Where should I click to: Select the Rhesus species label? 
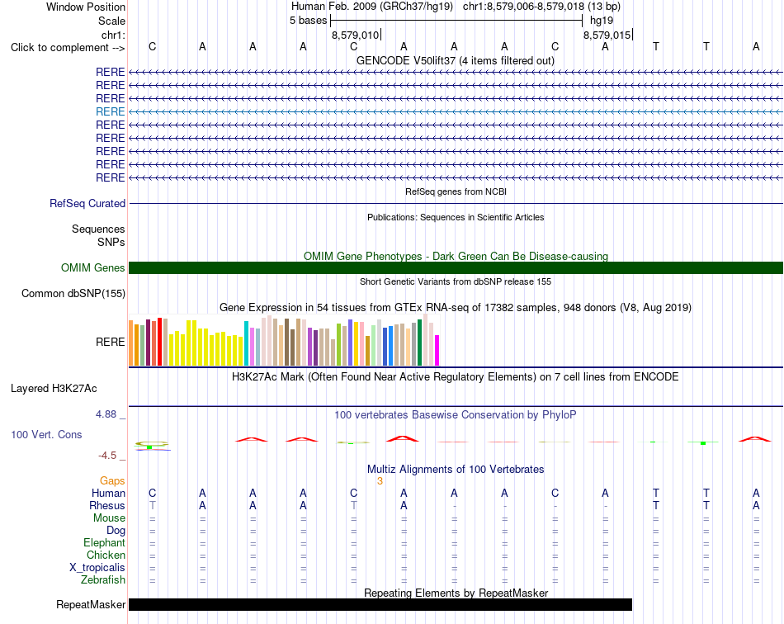click(107, 505)
